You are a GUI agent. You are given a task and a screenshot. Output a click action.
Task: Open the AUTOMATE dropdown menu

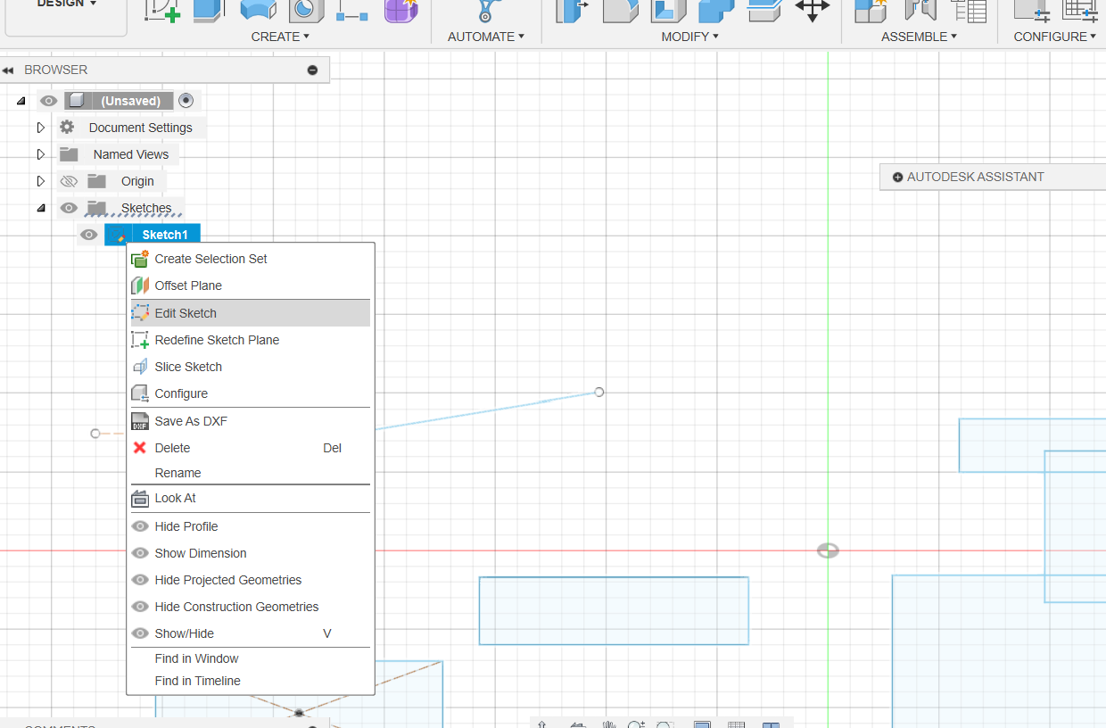coord(486,37)
